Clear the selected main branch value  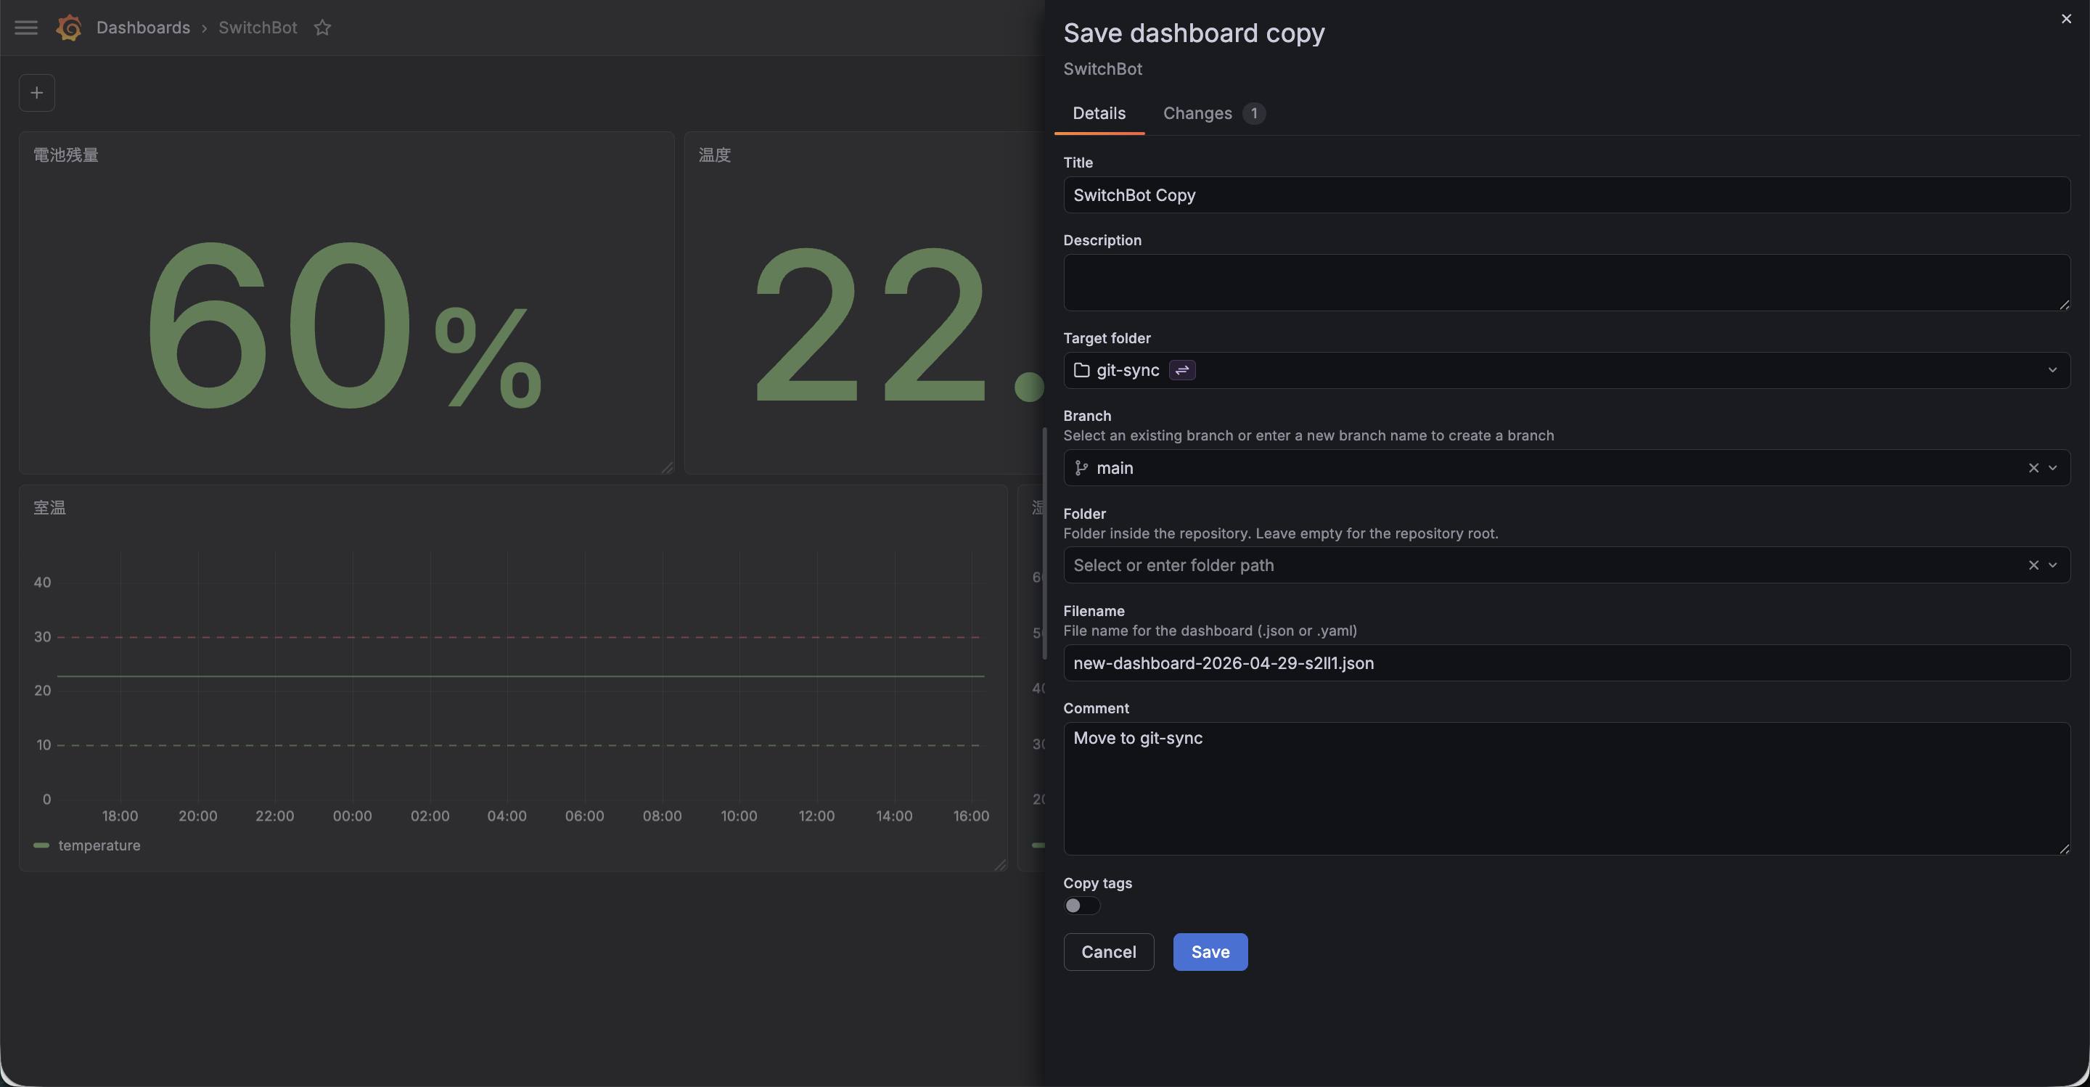pyautogui.click(x=2033, y=468)
